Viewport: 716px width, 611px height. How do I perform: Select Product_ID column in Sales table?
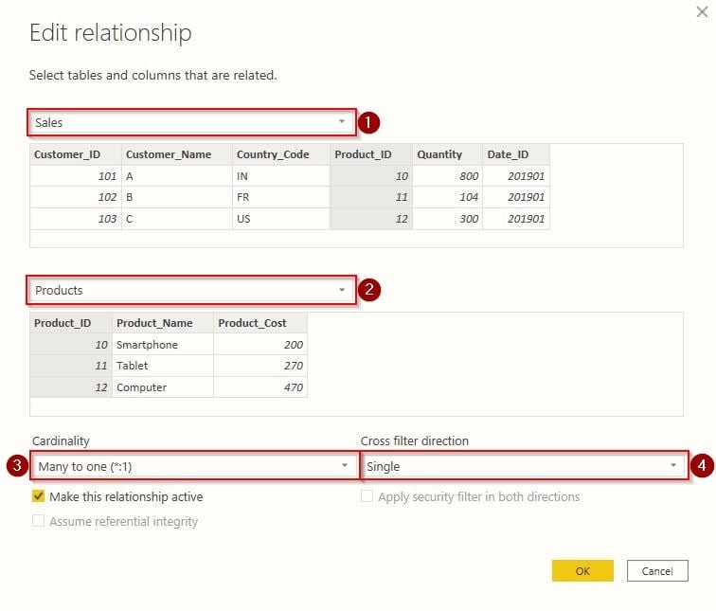click(371, 154)
